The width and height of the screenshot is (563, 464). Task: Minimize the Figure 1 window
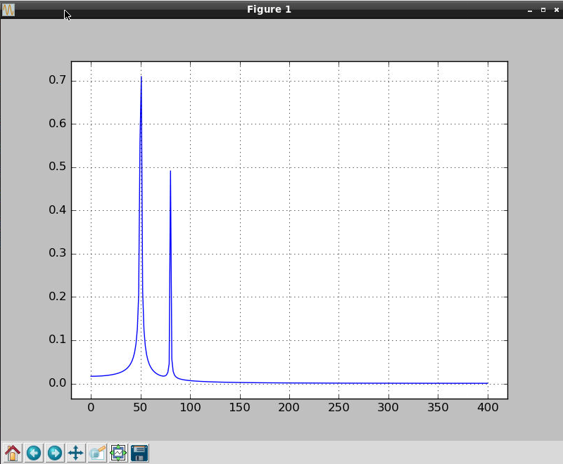pyautogui.click(x=530, y=10)
